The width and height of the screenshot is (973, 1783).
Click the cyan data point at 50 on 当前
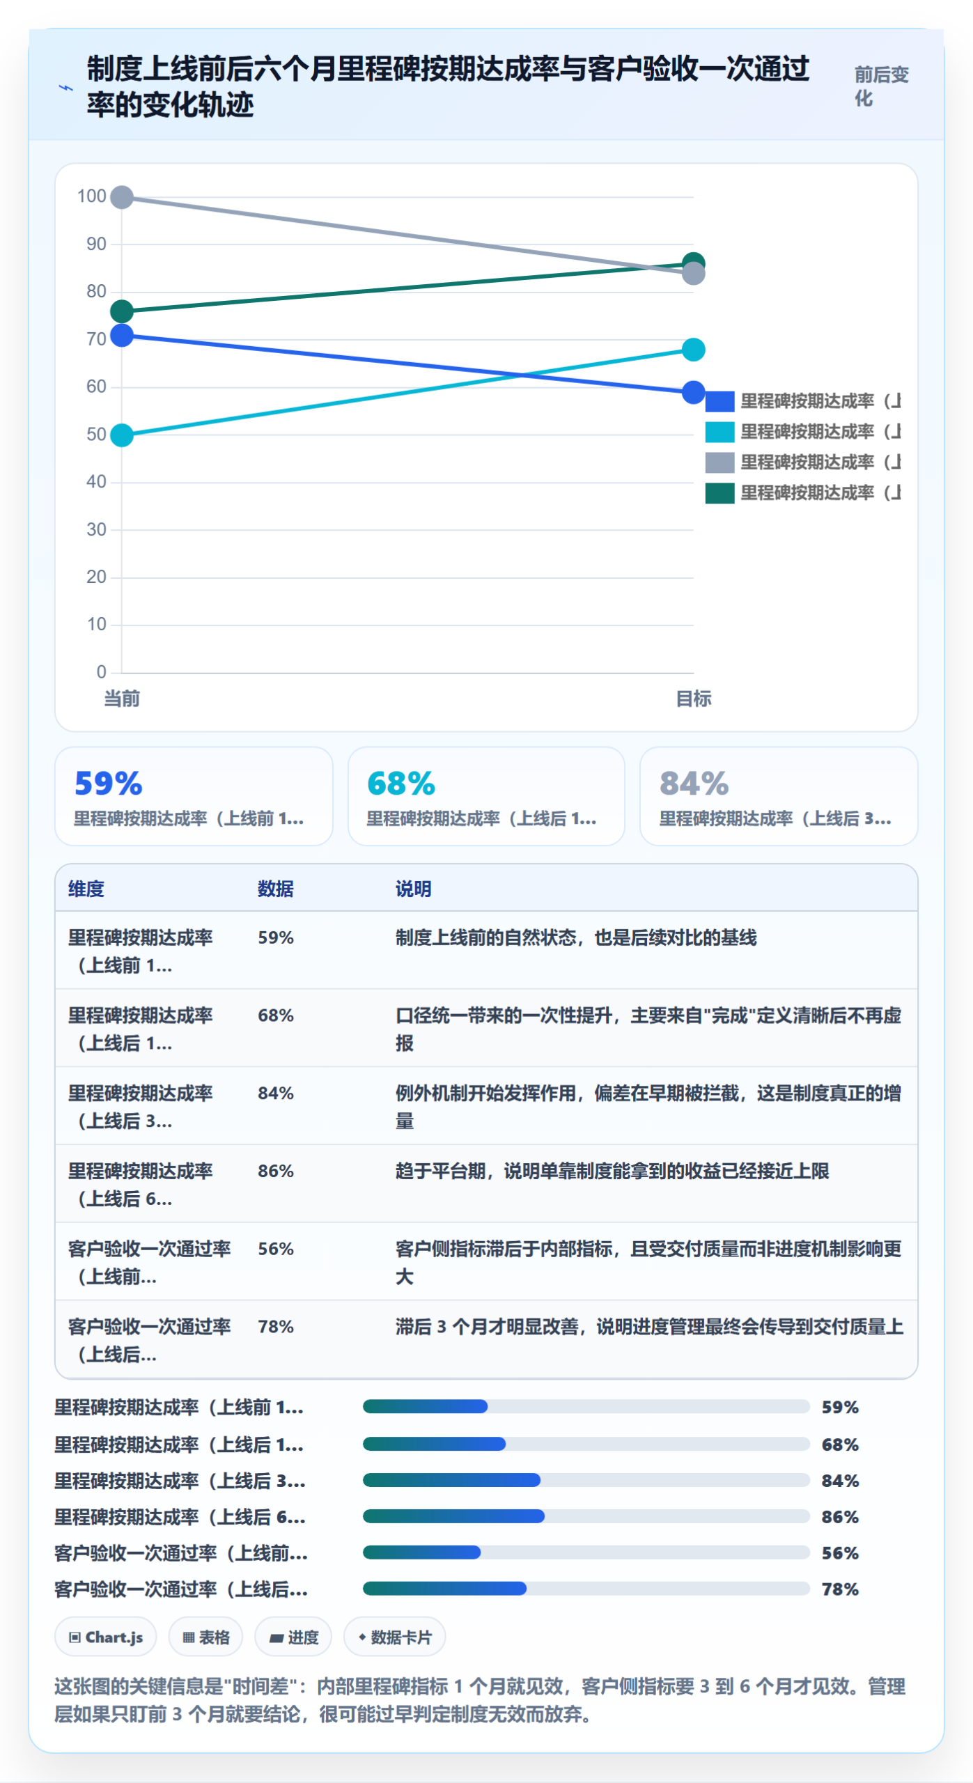pyautogui.click(x=122, y=435)
